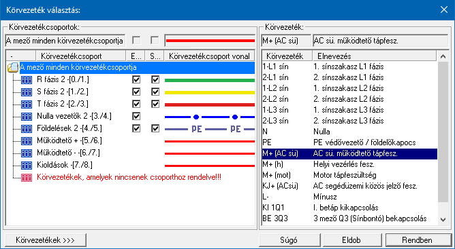455x249 pixels.
Task: Click the blue icon beside R fázis 2
Action: [27, 80]
